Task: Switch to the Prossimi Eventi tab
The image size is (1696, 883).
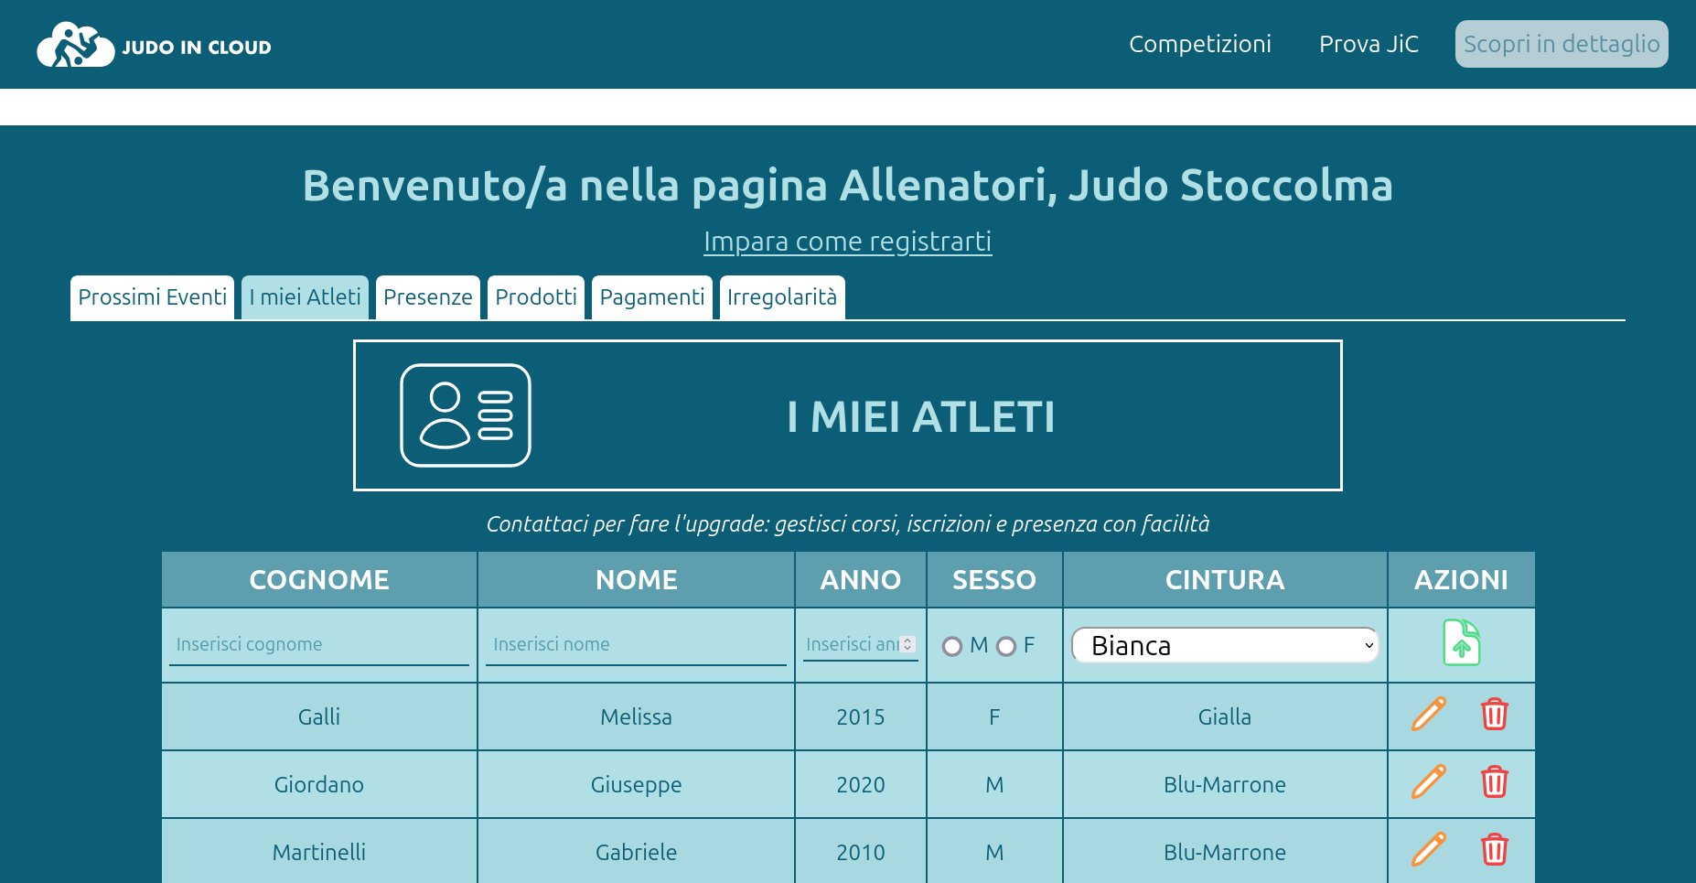Action: pos(152,297)
